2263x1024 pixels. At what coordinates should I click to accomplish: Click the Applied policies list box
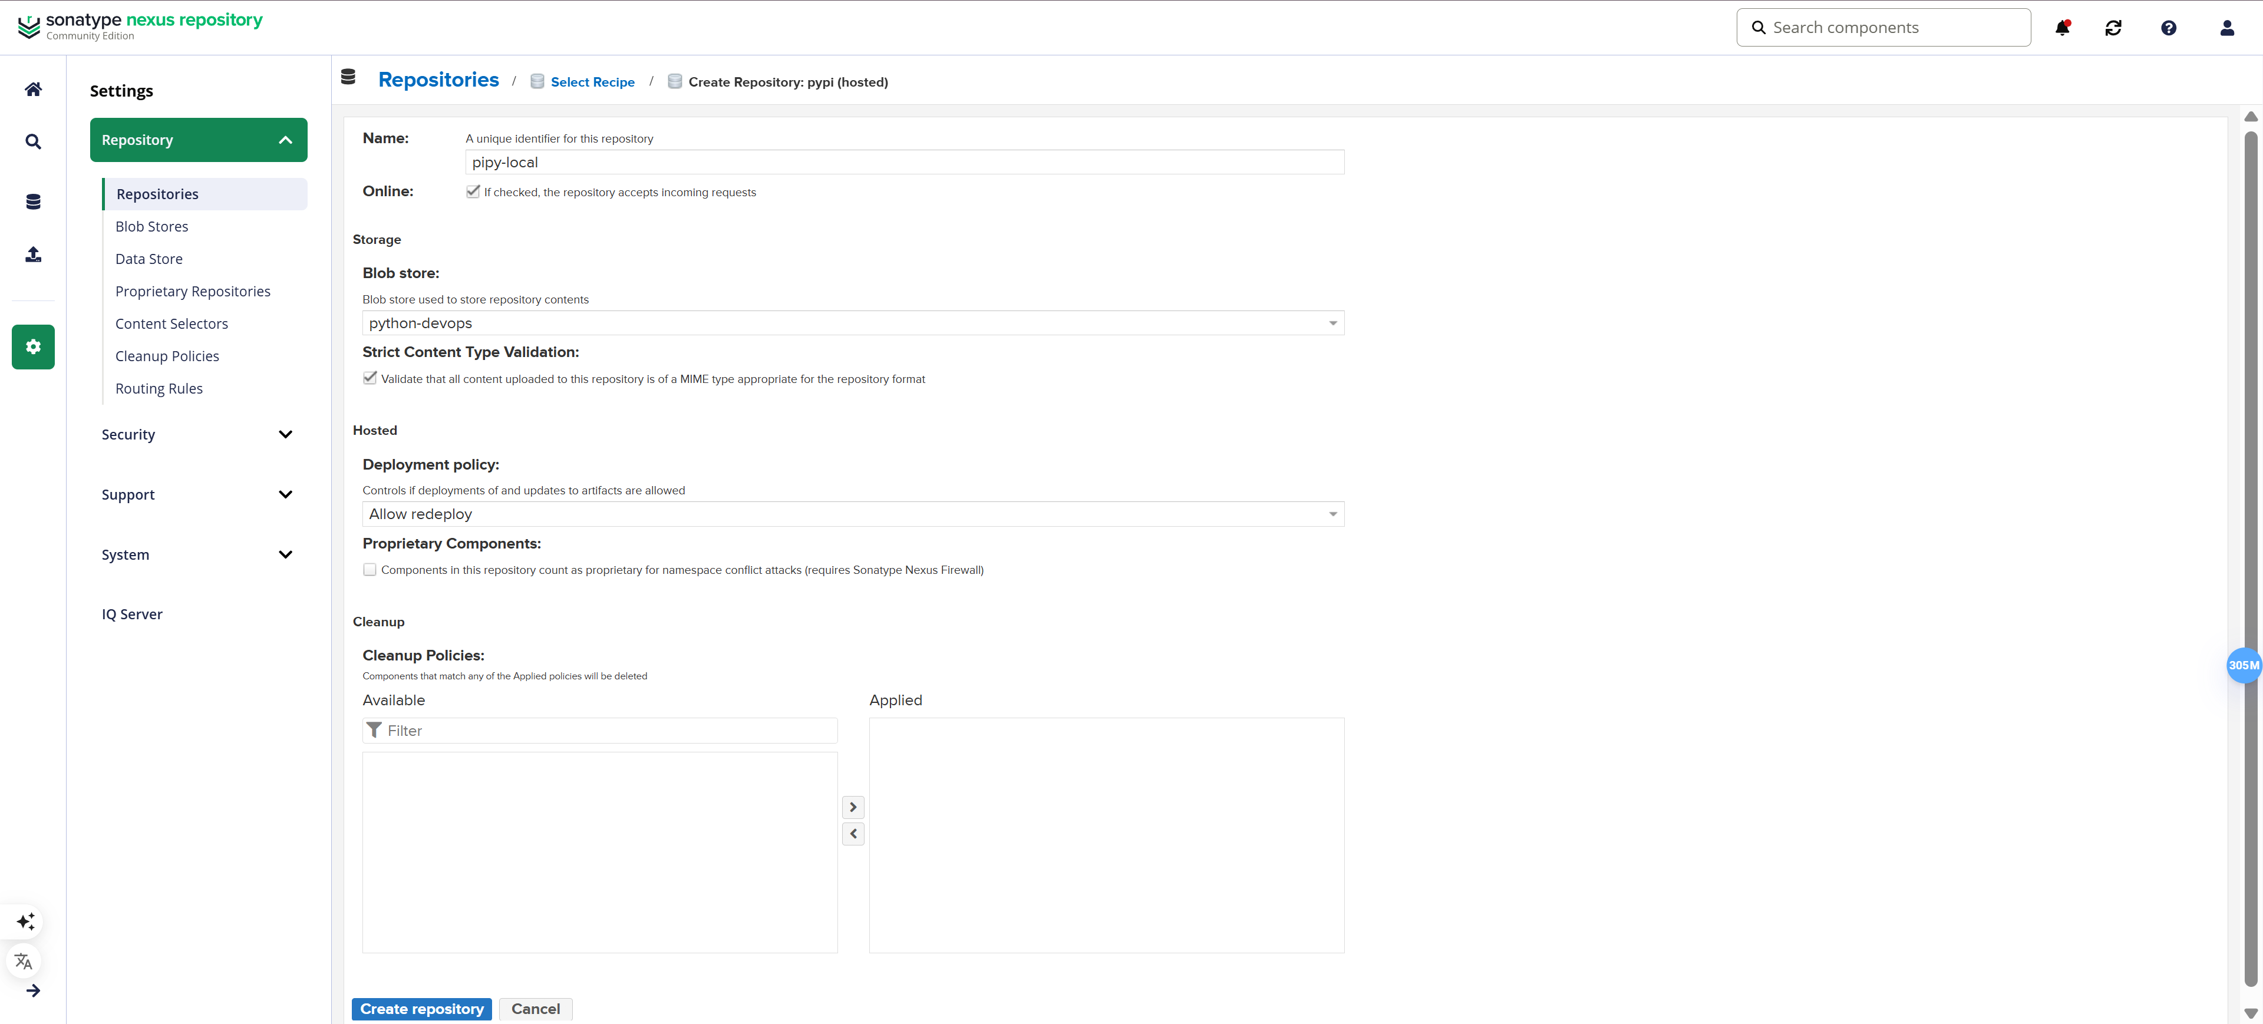[x=1107, y=835]
